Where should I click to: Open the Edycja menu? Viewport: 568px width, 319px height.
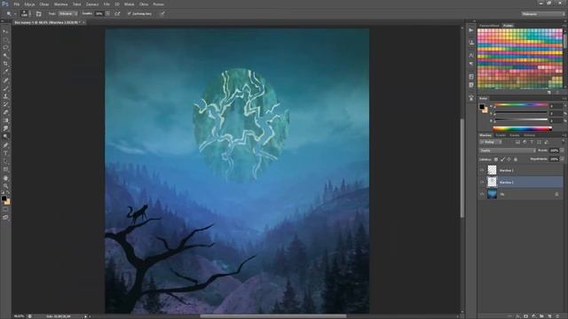pos(29,4)
